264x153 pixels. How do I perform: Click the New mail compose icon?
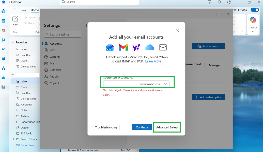click(x=15, y=19)
